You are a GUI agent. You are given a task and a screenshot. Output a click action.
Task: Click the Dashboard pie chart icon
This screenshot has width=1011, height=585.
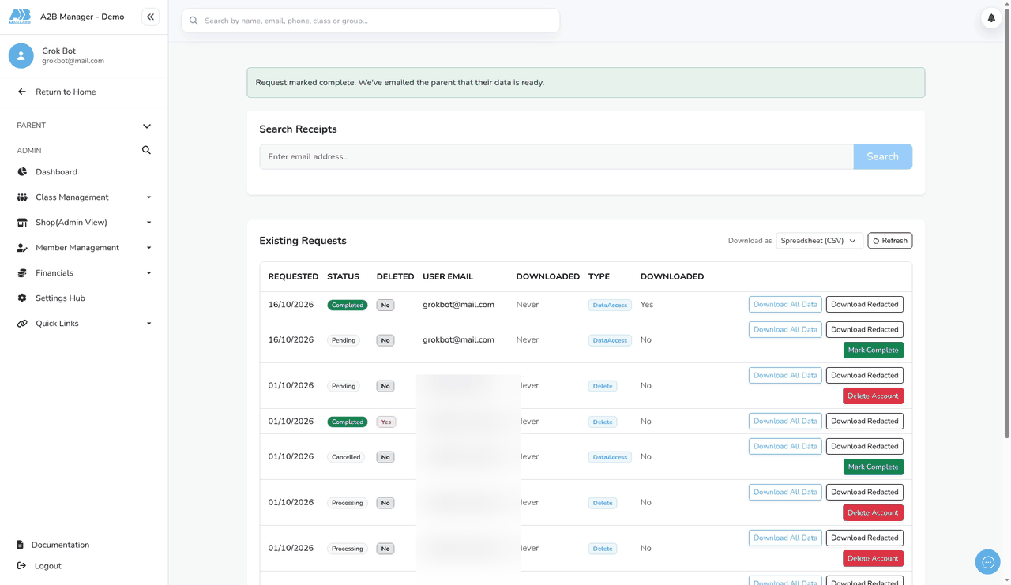22,172
